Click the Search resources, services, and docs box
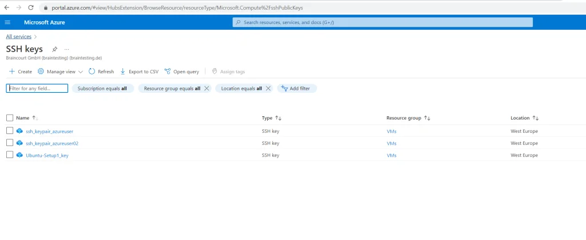 tap(383, 22)
